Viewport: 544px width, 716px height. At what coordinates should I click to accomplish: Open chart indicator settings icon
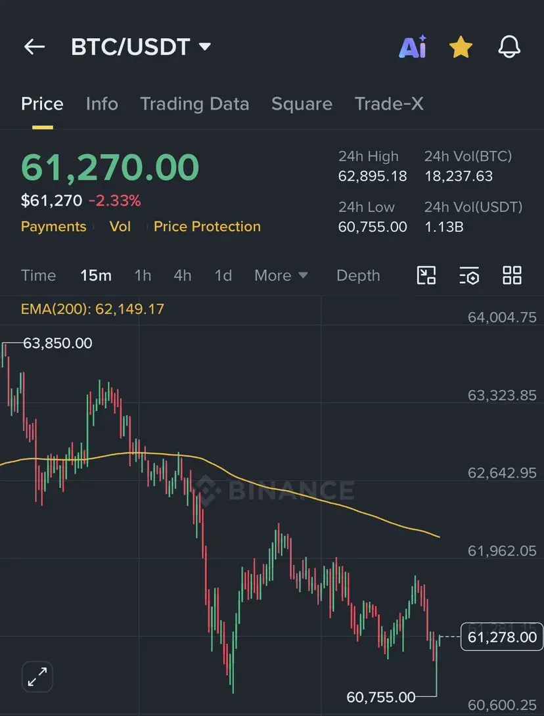[469, 275]
